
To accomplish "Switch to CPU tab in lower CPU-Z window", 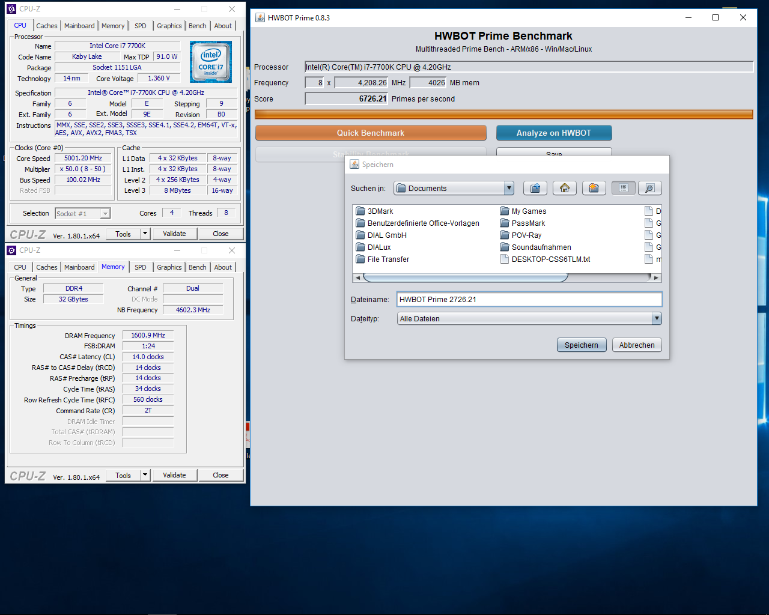I will 20,267.
